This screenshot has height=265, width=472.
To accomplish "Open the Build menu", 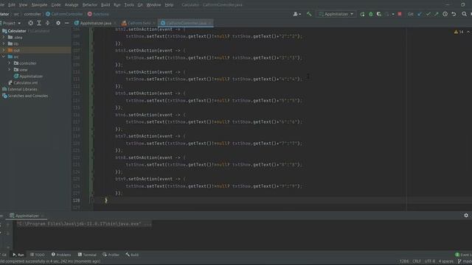I will pyautogui.click(x=105, y=5).
